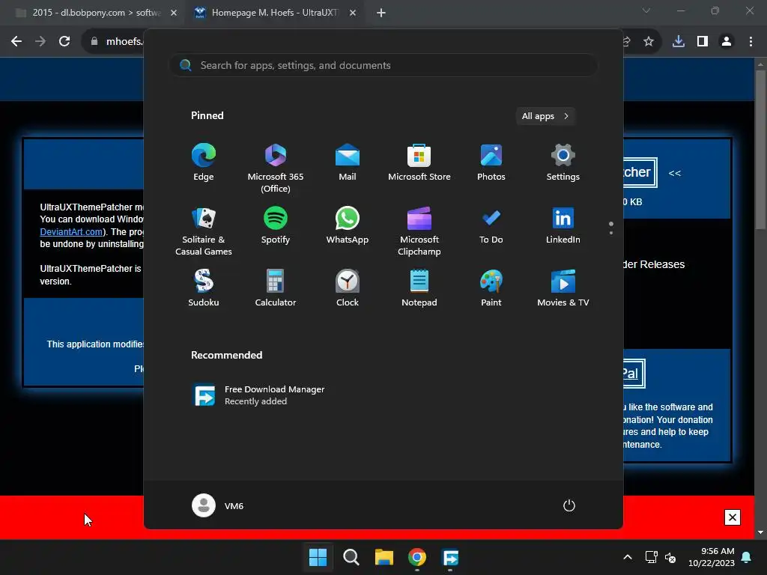Toggle Chrome side panel
767x575 pixels.
(703, 42)
